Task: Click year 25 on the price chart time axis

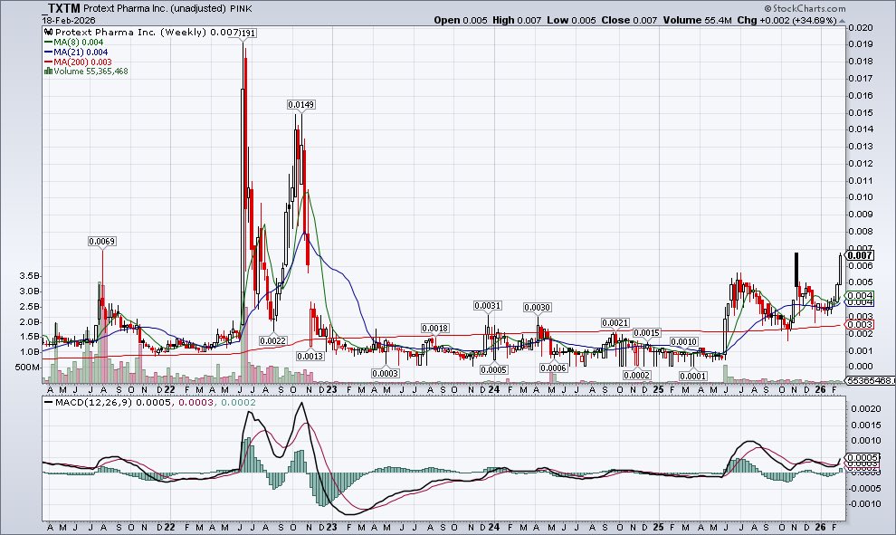Action: click(658, 389)
